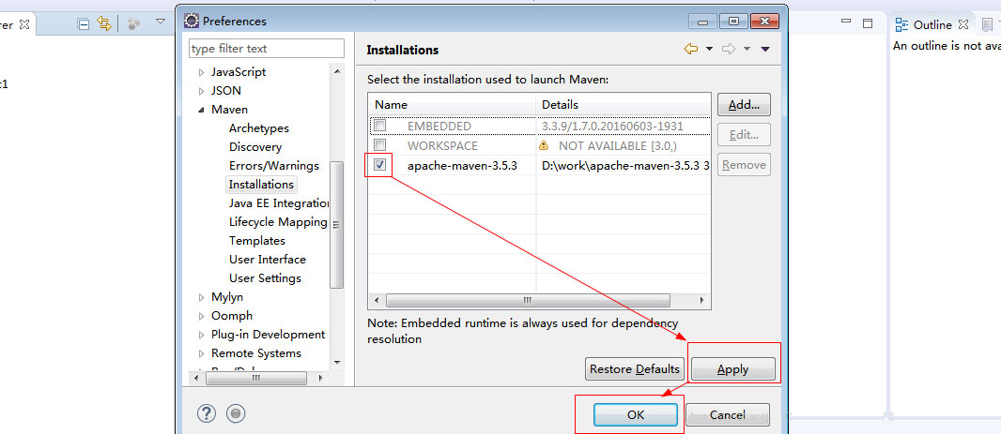This screenshot has width=1001, height=434.
Task: Click the preference tree vertical scrollbar thumb
Action: click(336, 224)
